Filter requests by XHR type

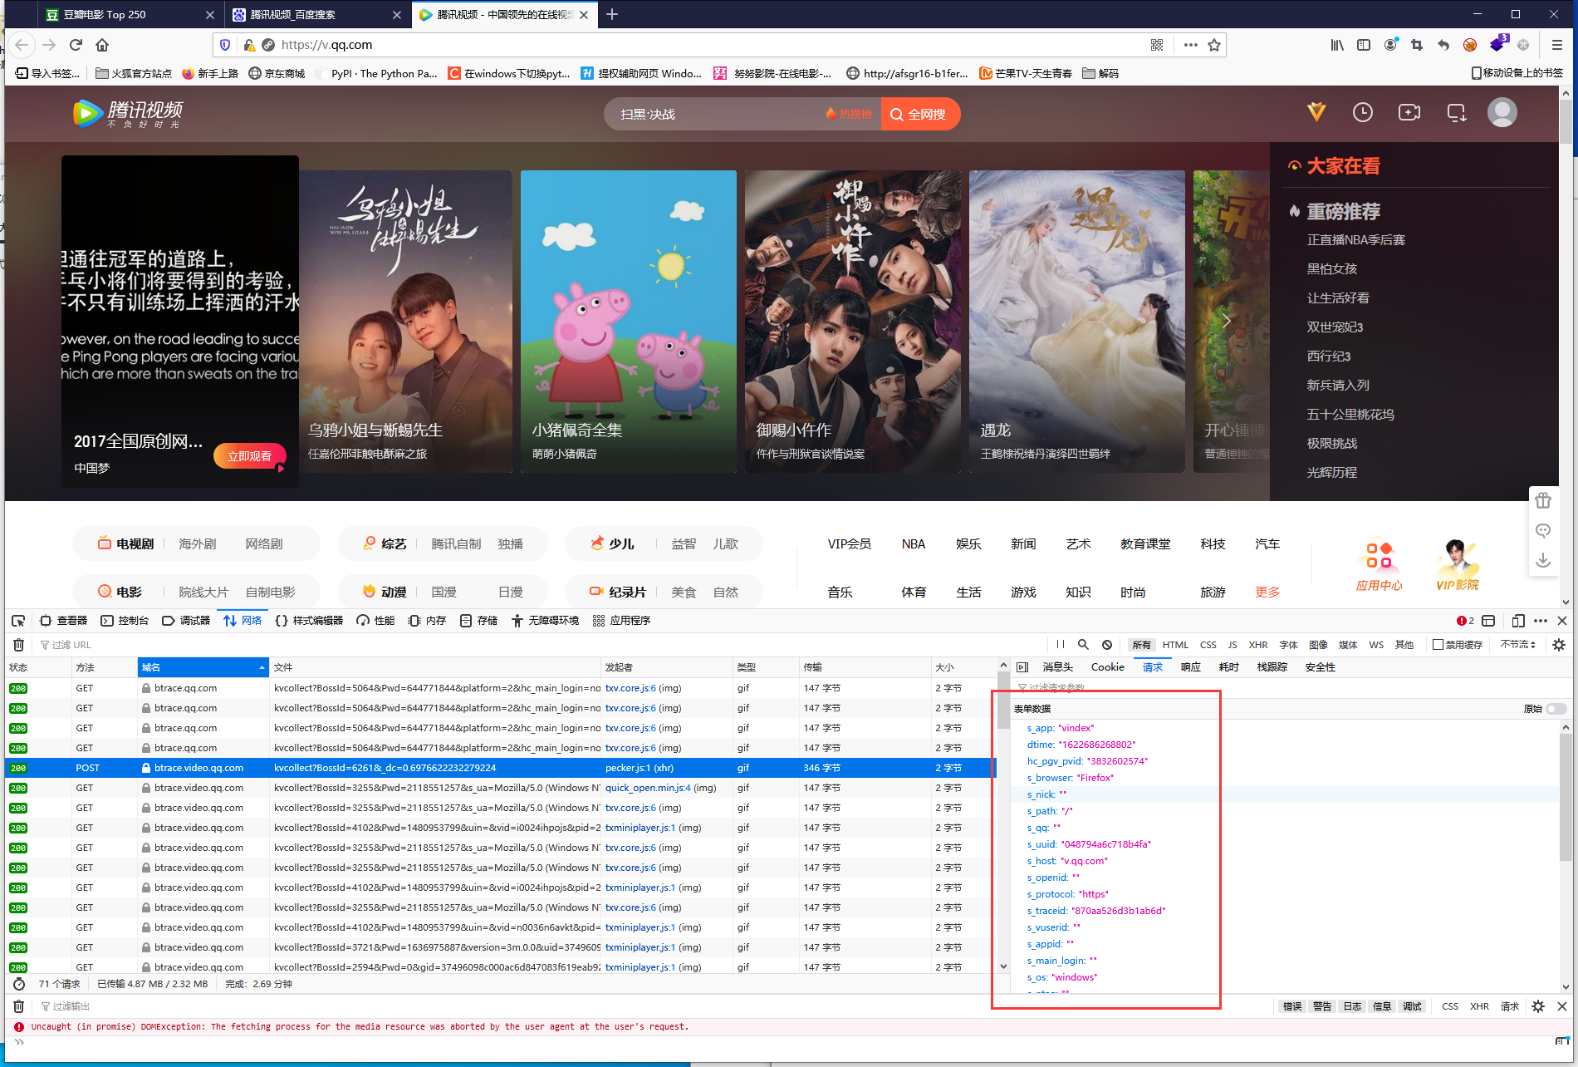[1257, 645]
